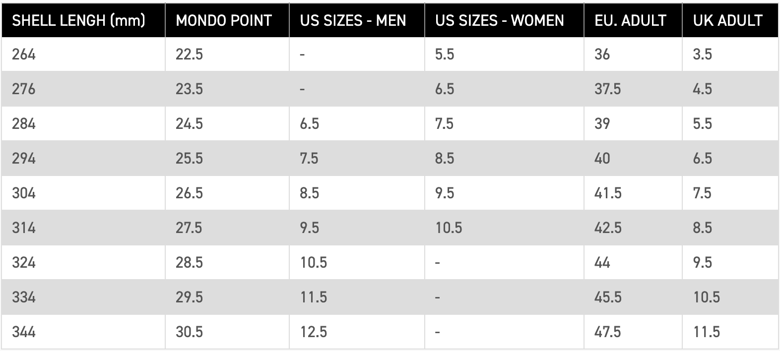Click shell length 344 cell

83,332
